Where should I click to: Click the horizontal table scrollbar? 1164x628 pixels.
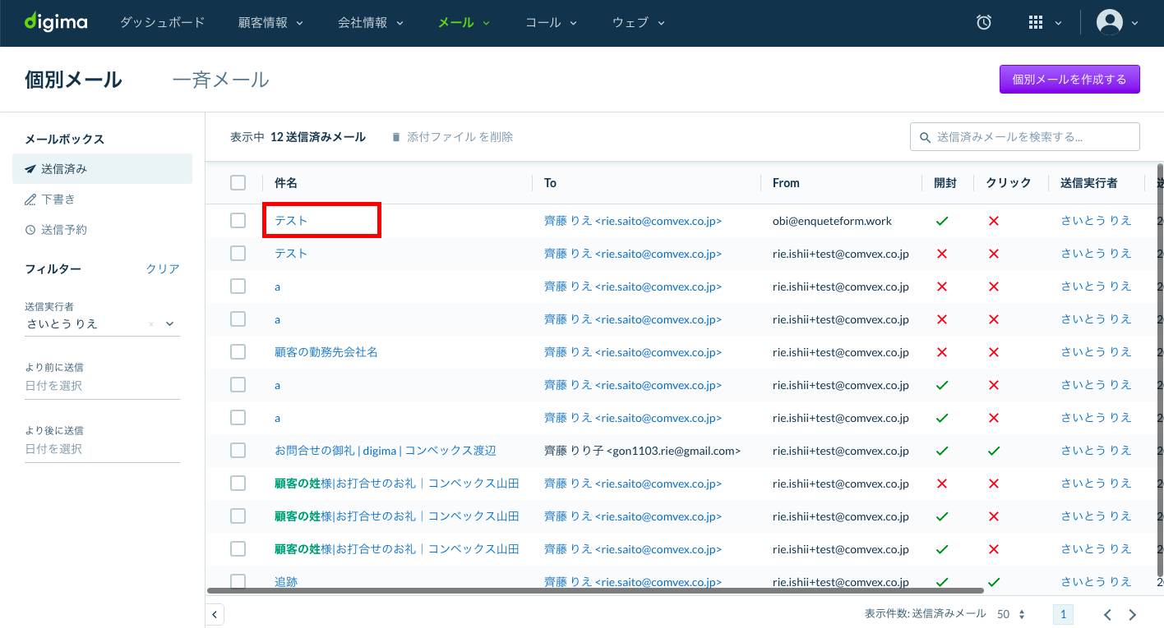pos(595,590)
